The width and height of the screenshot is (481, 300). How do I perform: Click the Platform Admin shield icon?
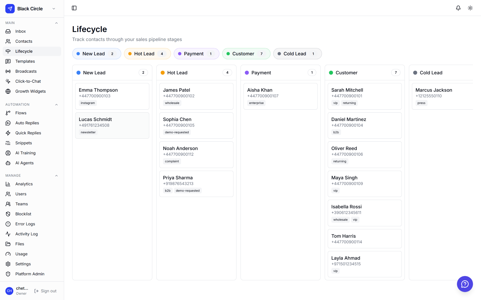(8, 274)
